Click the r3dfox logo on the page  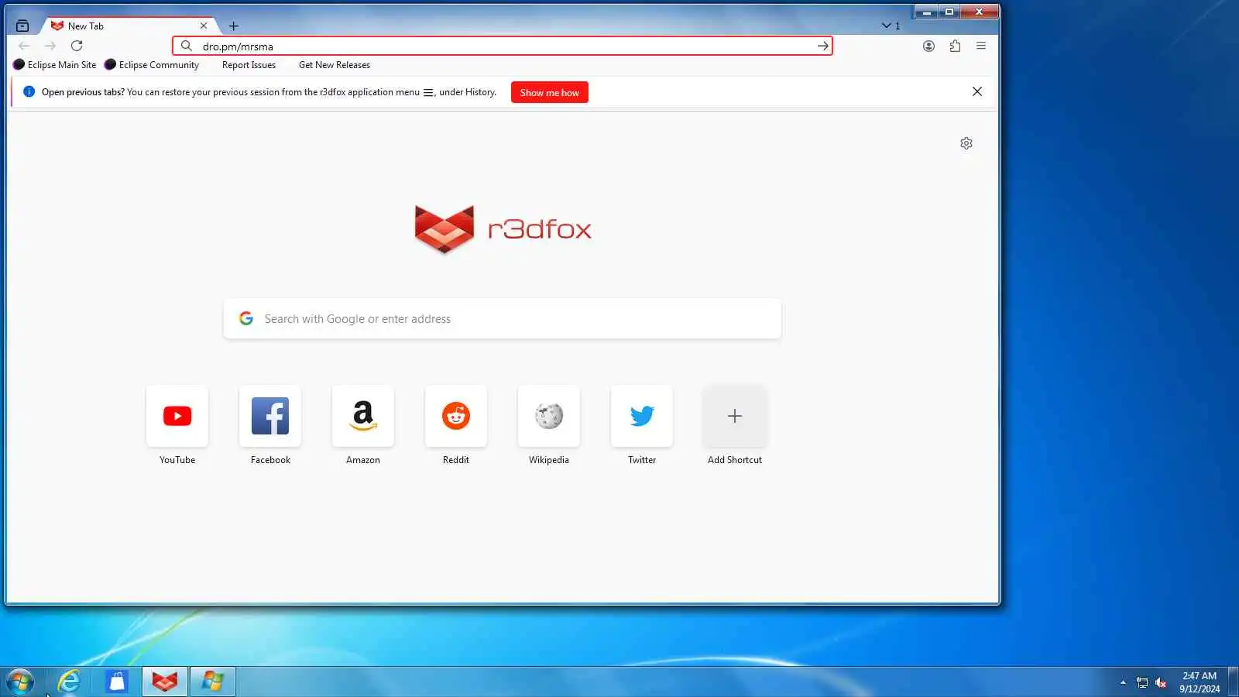(x=503, y=229)
